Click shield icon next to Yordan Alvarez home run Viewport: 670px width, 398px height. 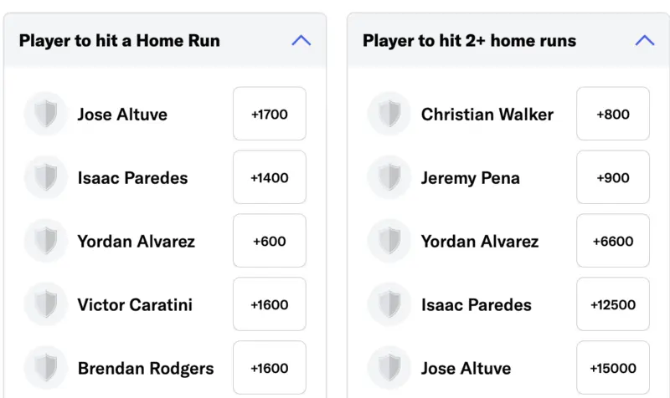[x=46, y=241]
